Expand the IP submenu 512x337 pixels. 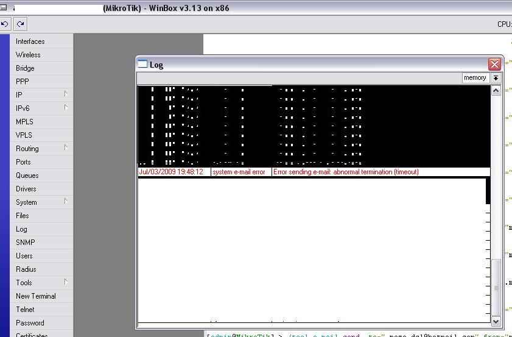41,95
